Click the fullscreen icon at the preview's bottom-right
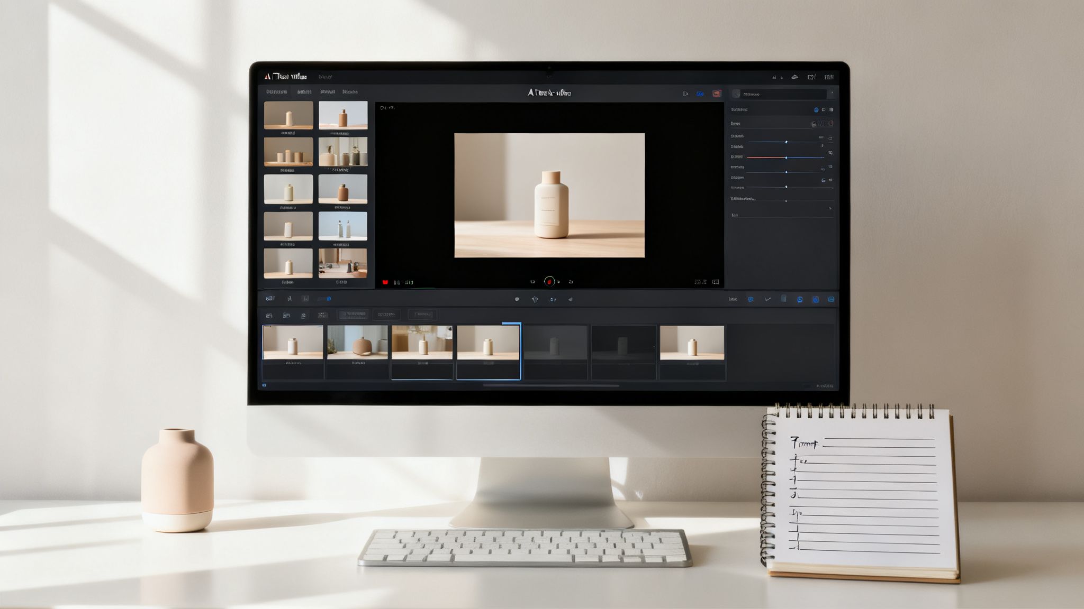This screenshot has width=1084, height=609. pyautogui.click(x=715, y=282)
